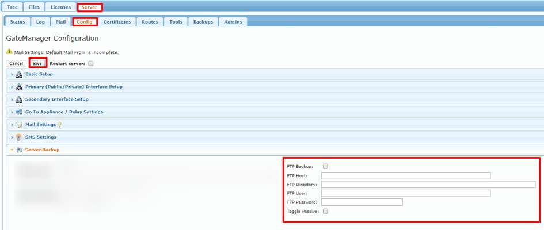Expand Primary (Public/Private) Interface Setup section
Image resolution: width=544 pixels, height=230 pixels.
(x=275, y=87)
